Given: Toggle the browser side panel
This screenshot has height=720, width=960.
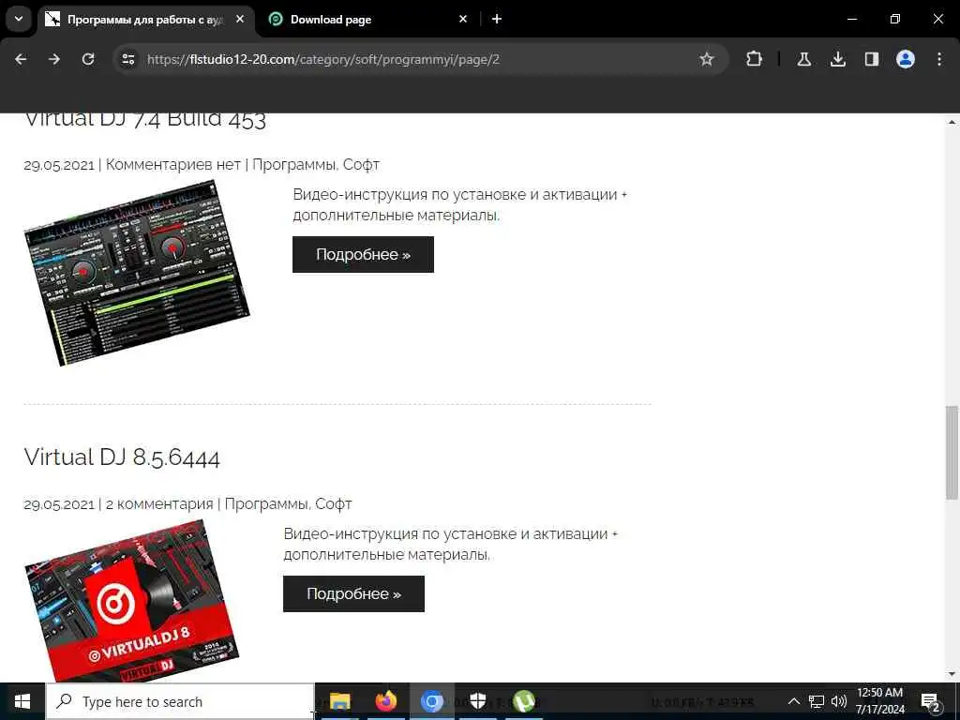Looking at the screenshot, I should pos(871,59).
